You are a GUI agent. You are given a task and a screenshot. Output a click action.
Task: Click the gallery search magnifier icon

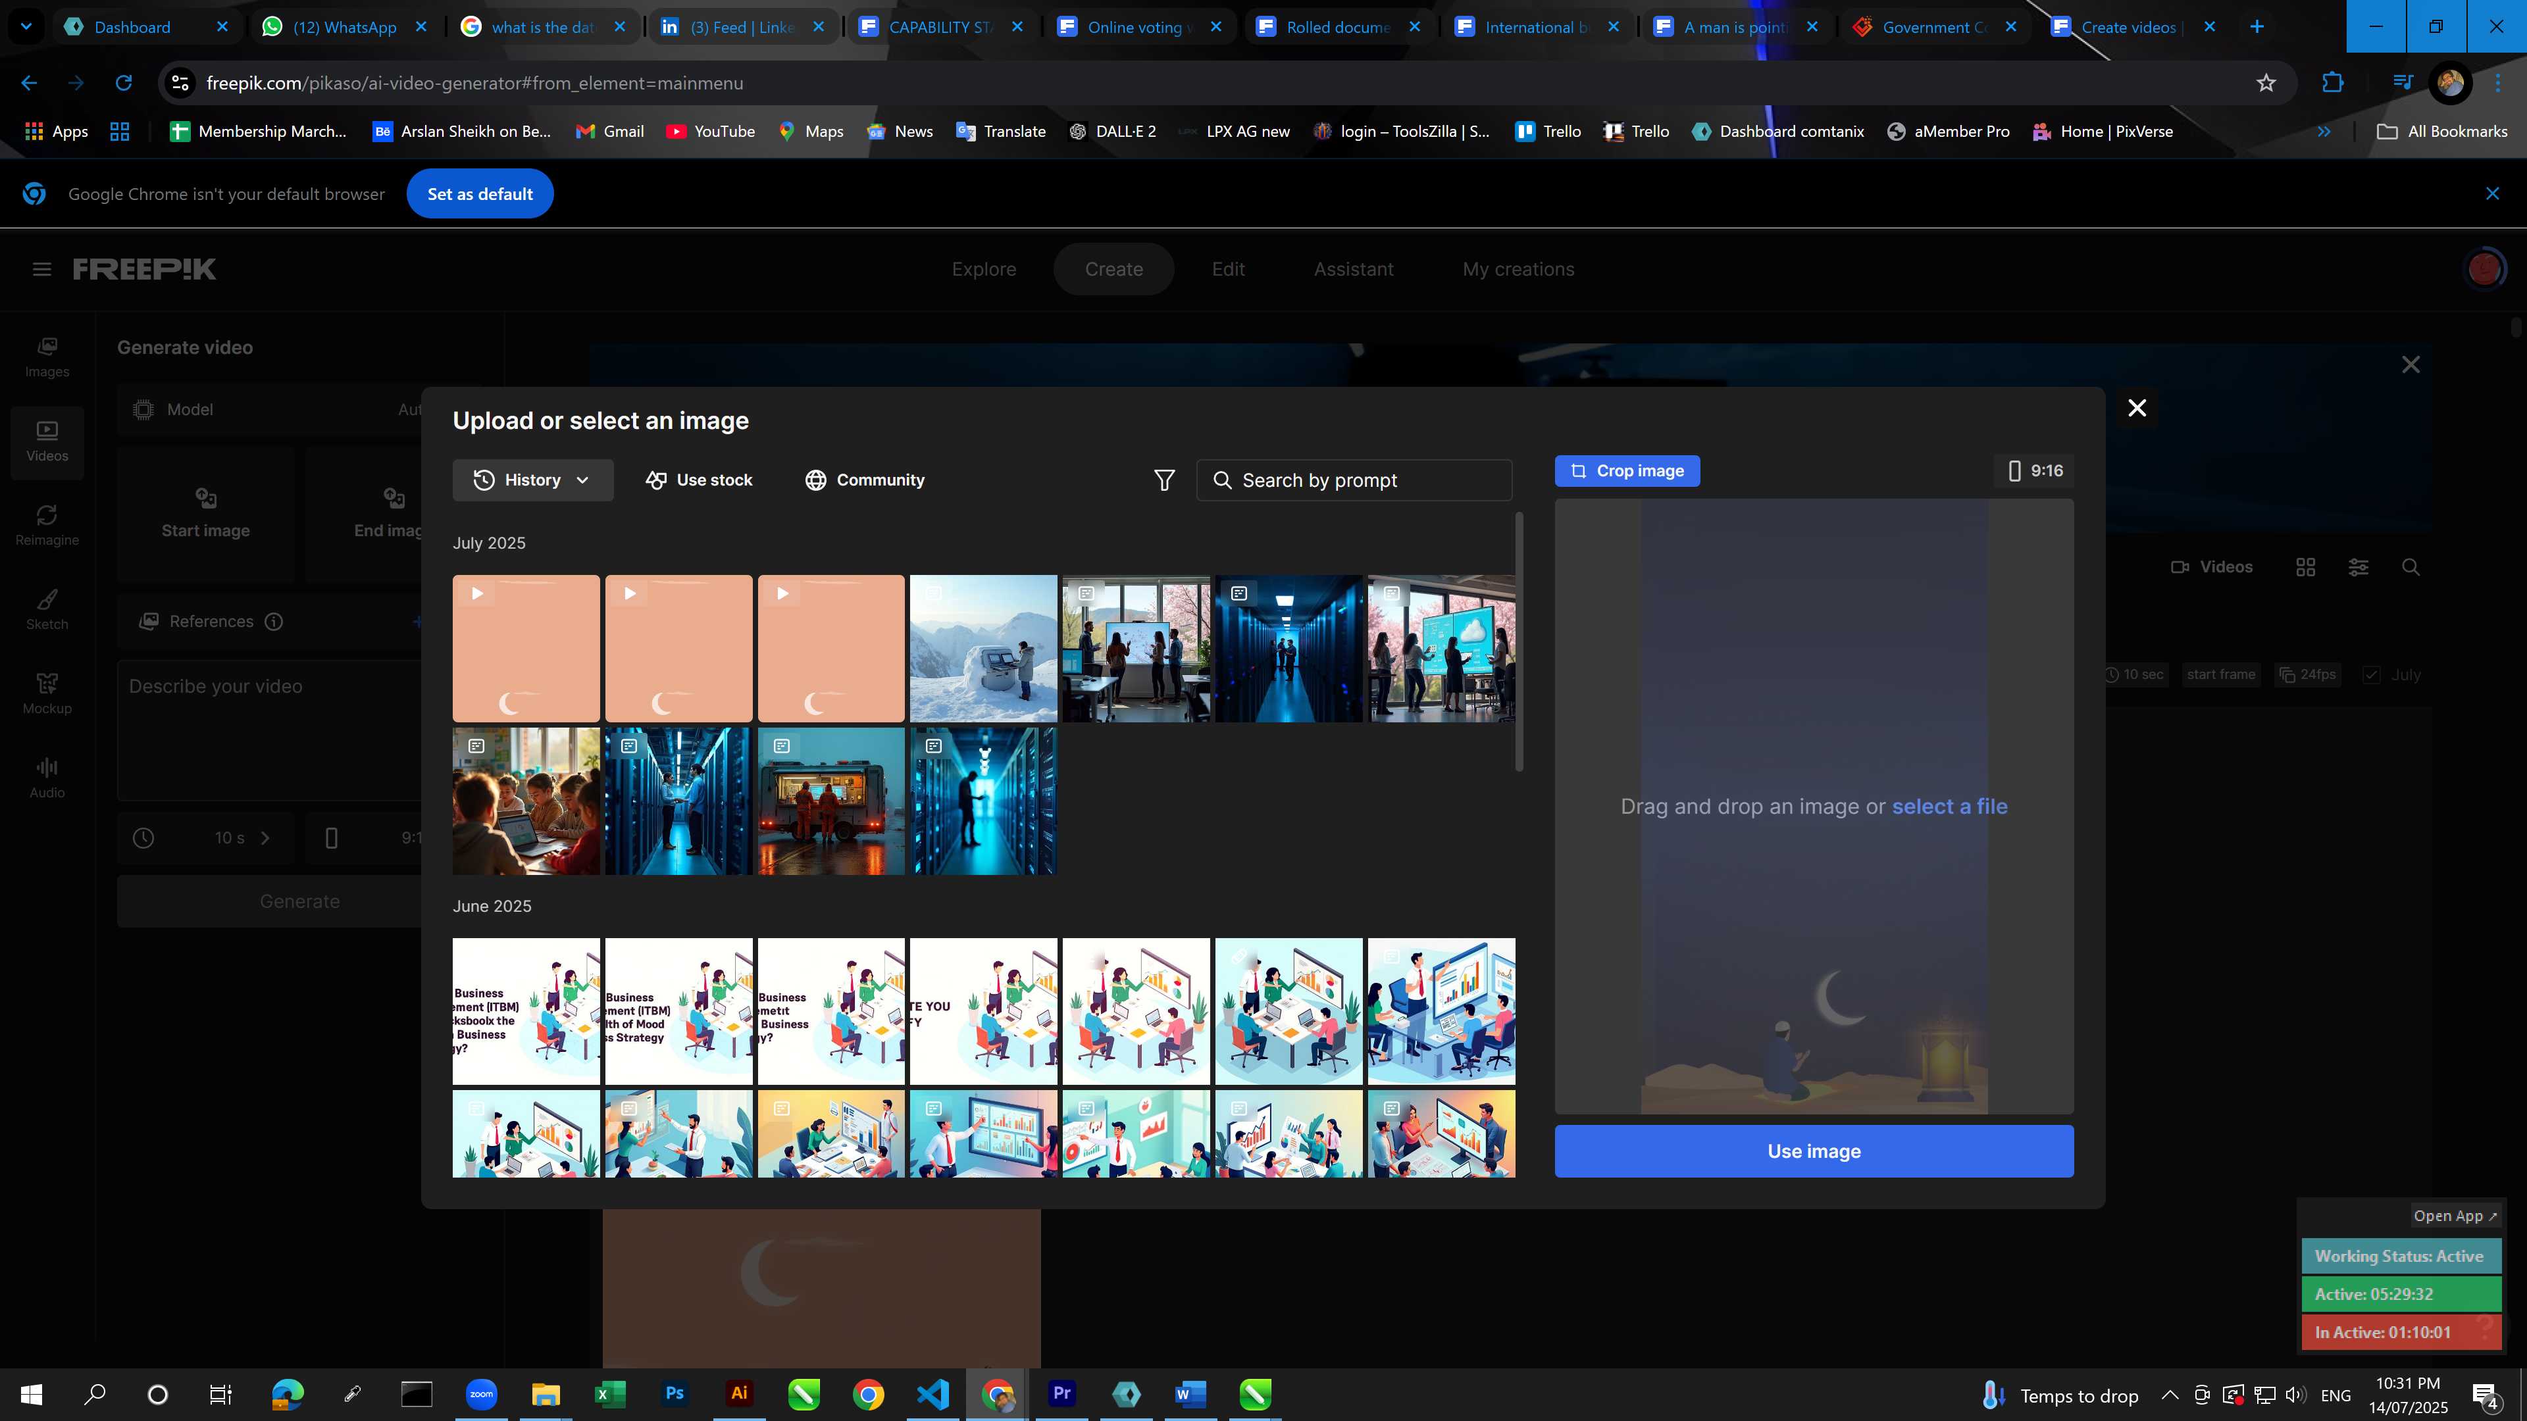(x=2411, y=567)
